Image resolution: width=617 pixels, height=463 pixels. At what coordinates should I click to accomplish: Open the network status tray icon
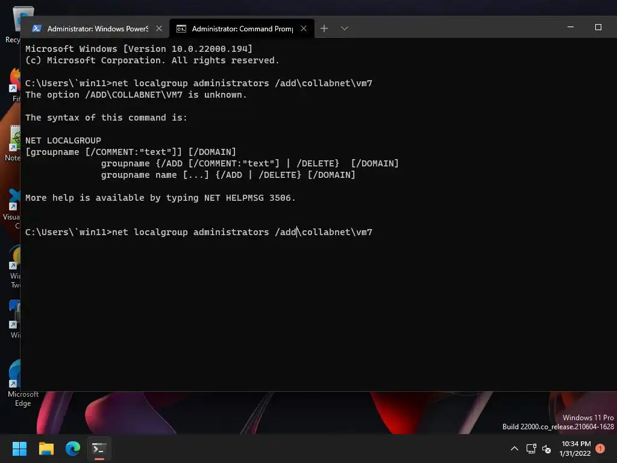pos(531,449)
